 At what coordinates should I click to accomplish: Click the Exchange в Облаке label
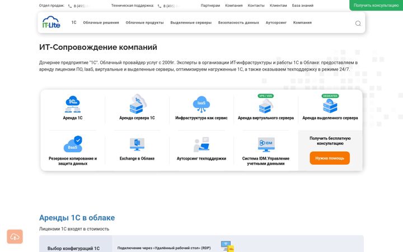tap(137, 158)
